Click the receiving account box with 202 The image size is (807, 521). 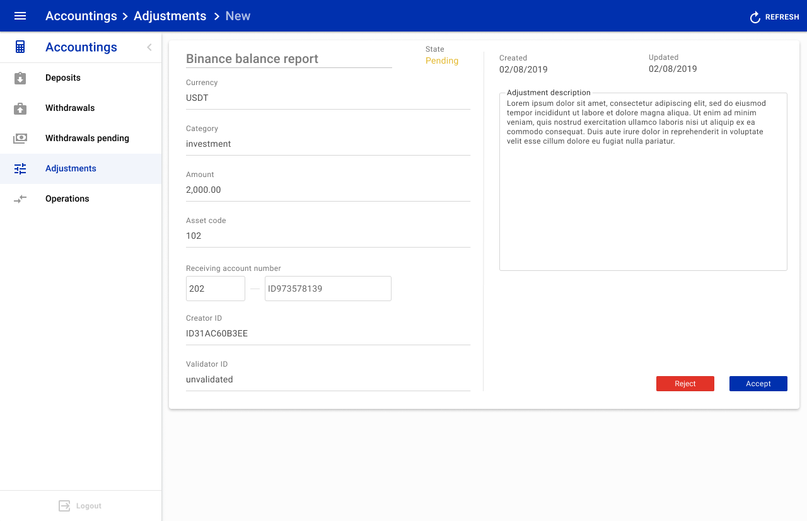pyautogui.click(x=216, y=289)
